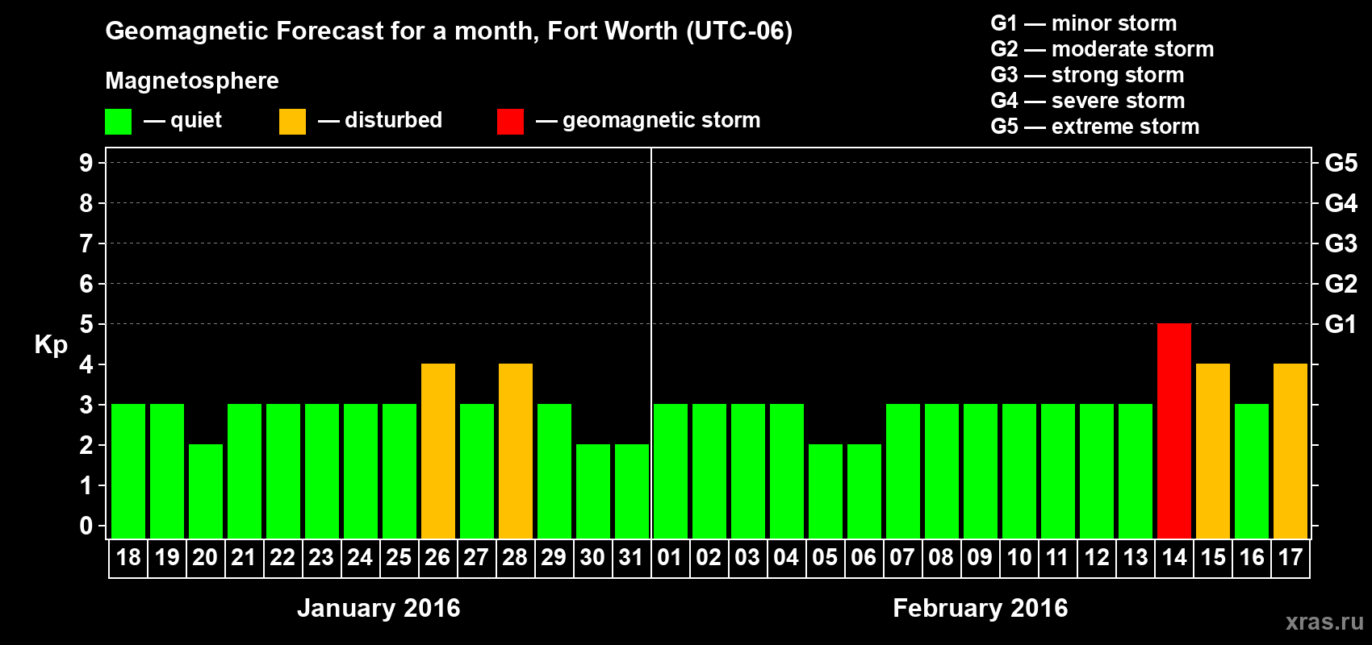This screenshot has width=1372, height=645.
Task: Click the Kp value 9 axis label
Action: [x=86, y=163]
